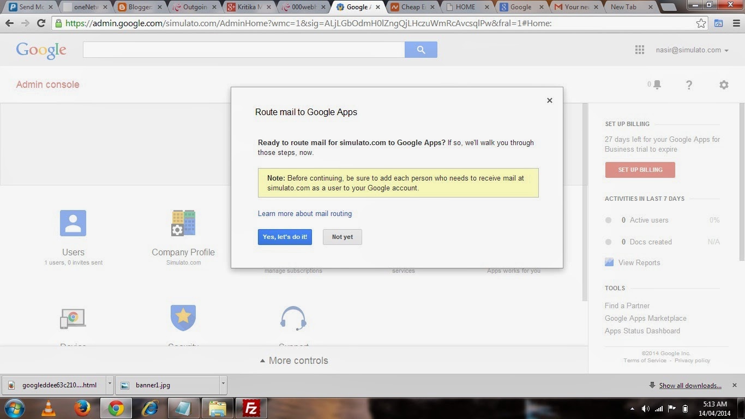Open the Support headset icon
745x419 pixels.
click(x=293, y=318)
